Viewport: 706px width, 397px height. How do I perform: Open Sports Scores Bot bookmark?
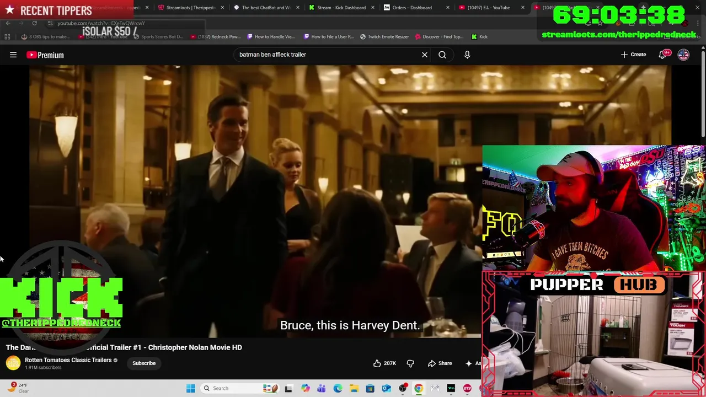click(x=158, y=36)
